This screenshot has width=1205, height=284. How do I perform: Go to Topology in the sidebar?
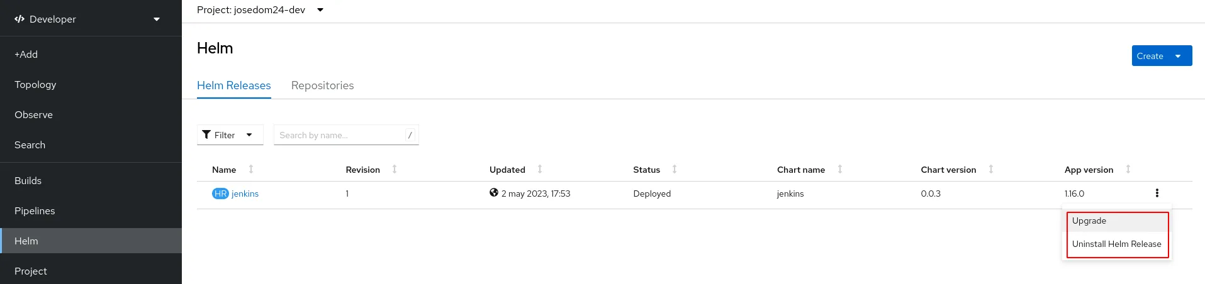[x=35, y=85]
